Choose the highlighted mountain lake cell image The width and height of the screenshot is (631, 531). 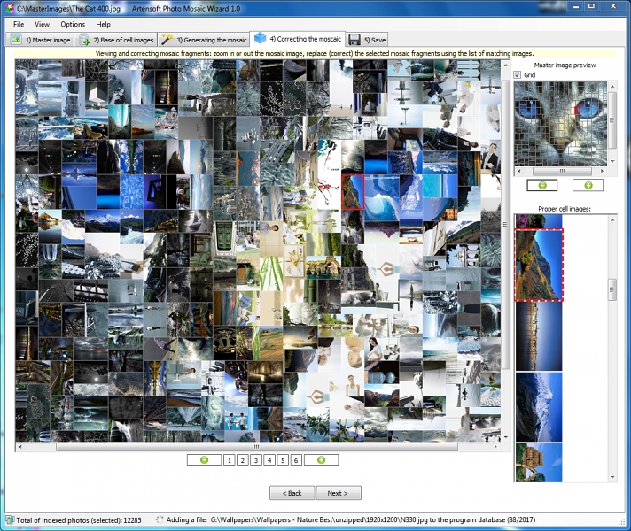[x=539, y=265]
